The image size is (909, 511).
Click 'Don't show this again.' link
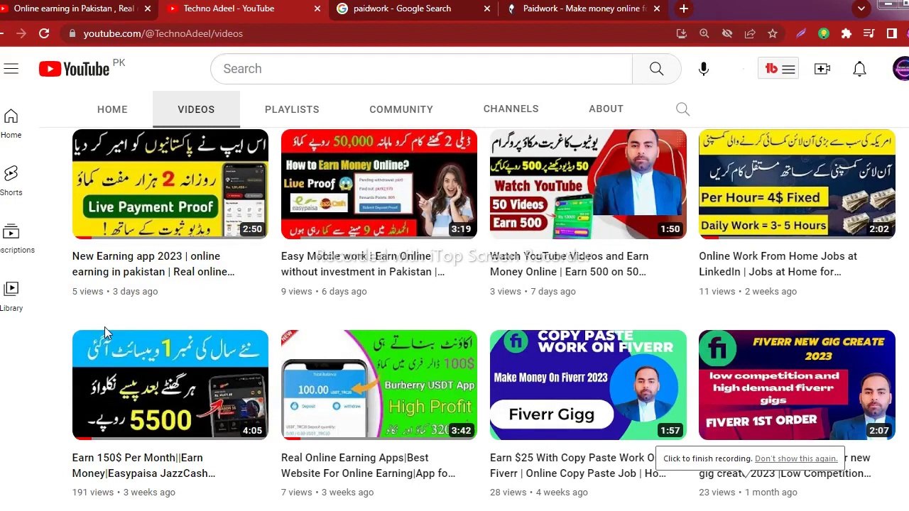[796, 458]
